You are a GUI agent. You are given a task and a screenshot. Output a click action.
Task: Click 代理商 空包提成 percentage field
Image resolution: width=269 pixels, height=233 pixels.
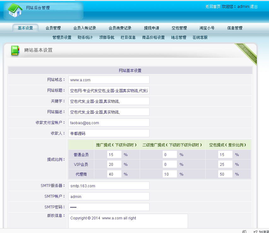[225, 174]
